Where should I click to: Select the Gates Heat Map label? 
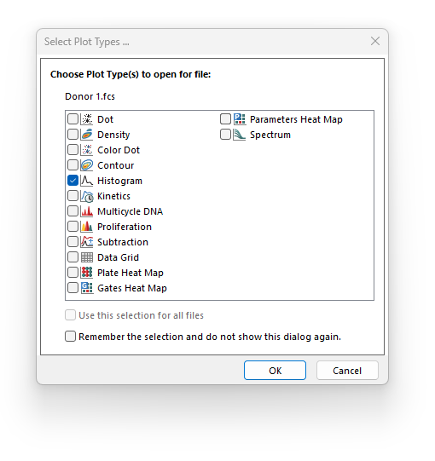132,288
